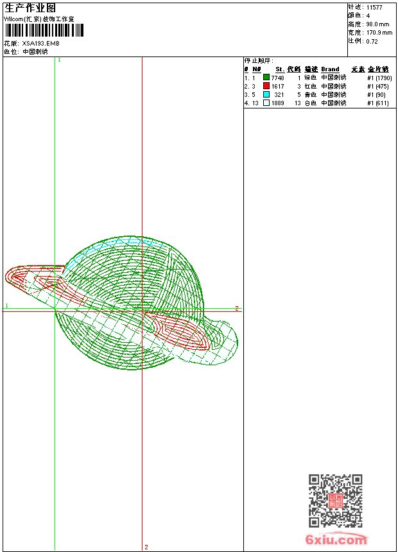Image resolution: width=398 pixels, height=552 pixels.
Task: Click the '青色' color description
Action: [310, 95]
